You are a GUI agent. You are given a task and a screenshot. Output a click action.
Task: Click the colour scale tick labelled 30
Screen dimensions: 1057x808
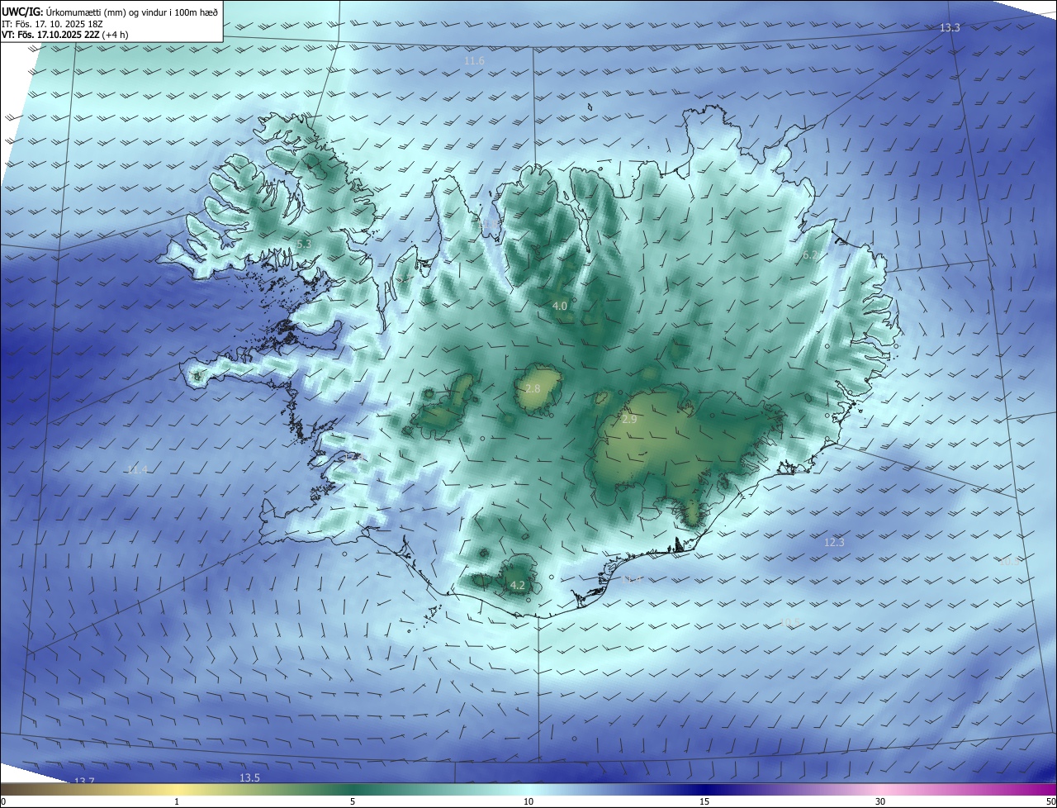(880, 801)
